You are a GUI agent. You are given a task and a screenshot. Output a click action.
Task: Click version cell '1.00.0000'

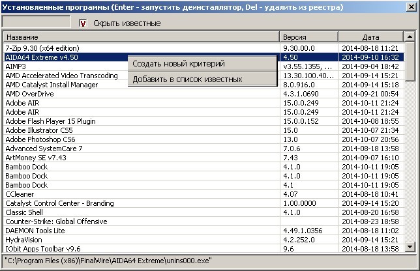click(x=309, y=203)
